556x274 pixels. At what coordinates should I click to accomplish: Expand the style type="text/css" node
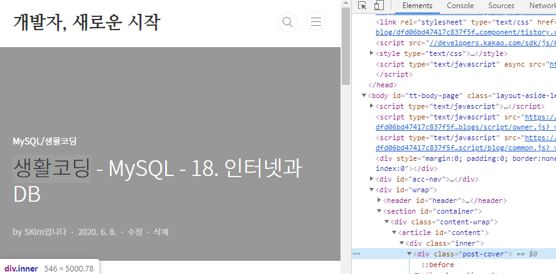coord(372,53)
